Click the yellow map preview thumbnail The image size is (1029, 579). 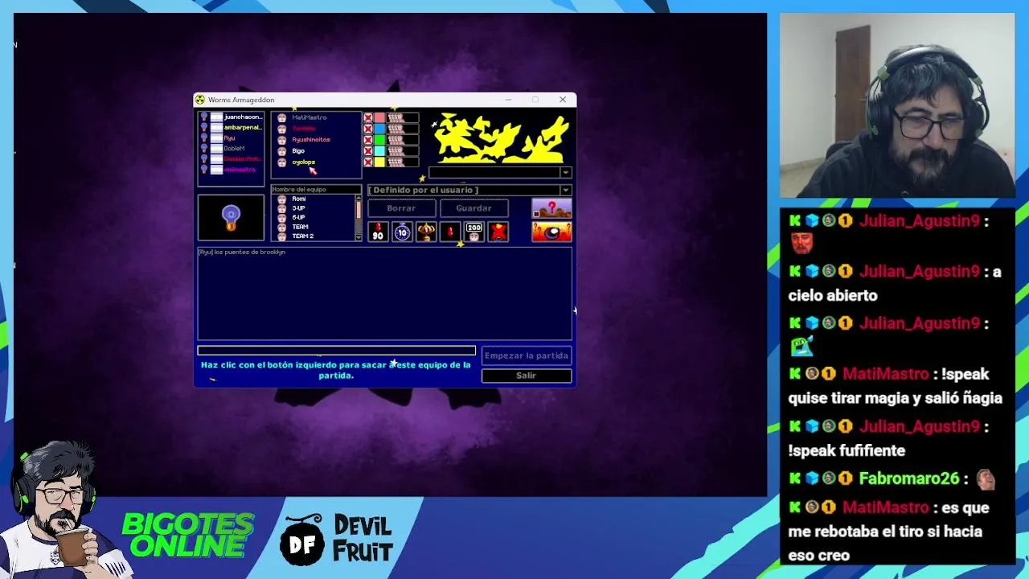502,138
